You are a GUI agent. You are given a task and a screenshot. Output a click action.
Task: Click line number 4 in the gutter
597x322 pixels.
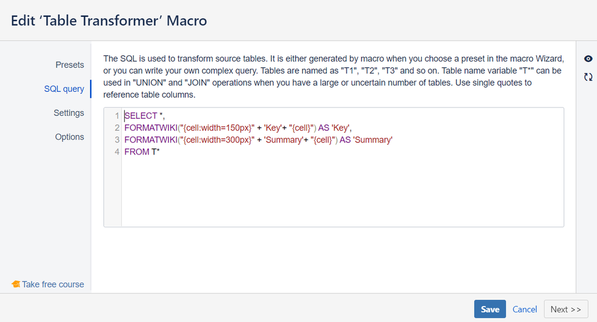117,151
